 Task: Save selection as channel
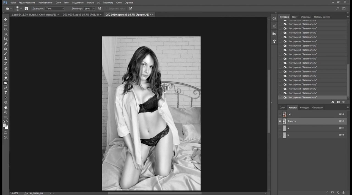[x=332, y=193]
